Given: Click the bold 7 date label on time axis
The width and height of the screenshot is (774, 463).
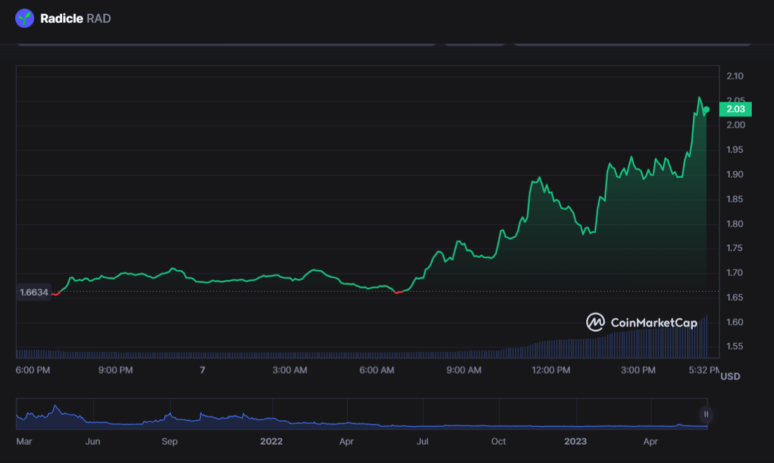Looking at the screenshot, I should point(202,370).
